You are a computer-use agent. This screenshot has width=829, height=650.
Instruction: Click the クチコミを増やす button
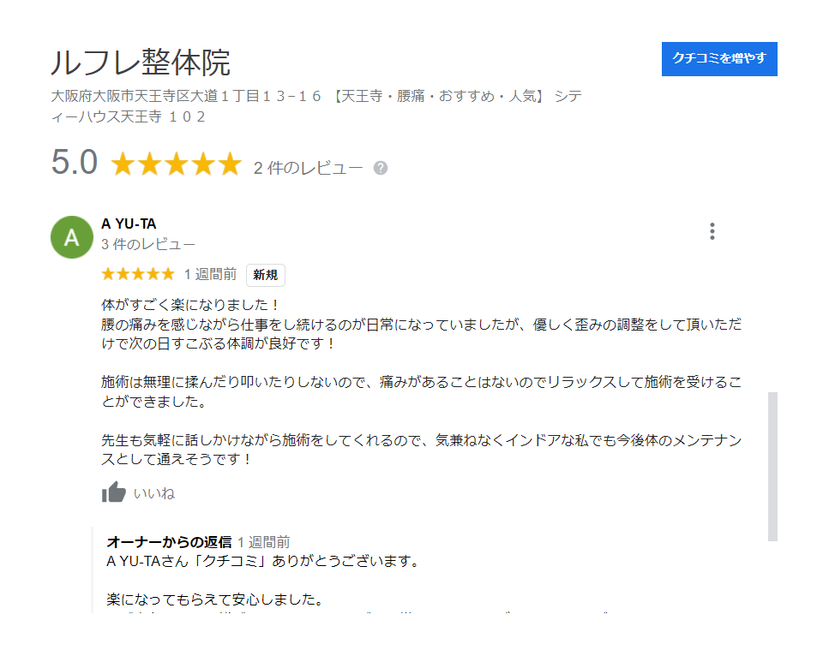719,58
